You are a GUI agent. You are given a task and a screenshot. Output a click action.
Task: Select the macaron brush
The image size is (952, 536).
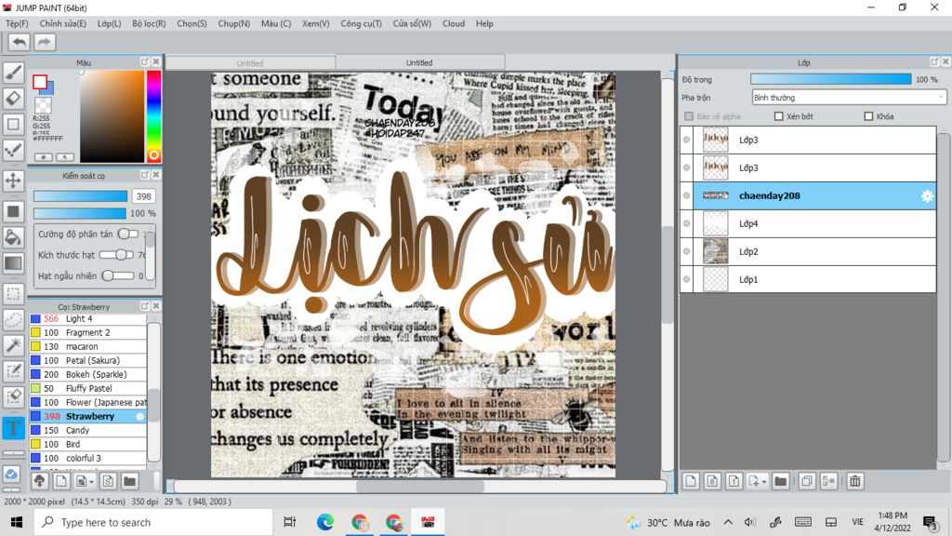(88, 346)
